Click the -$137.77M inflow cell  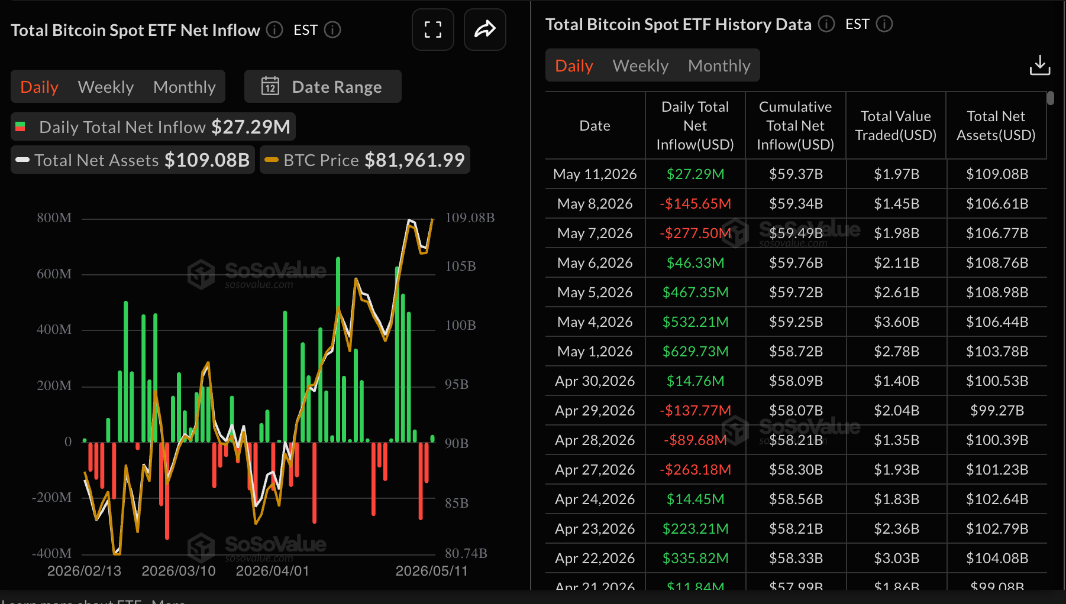[x=695, y=410]
